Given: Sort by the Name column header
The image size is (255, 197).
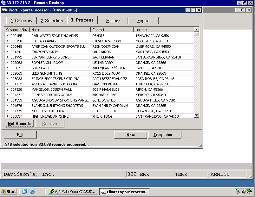Looking at the screenshot, I should pyautogui.click(x=60, y=30).
